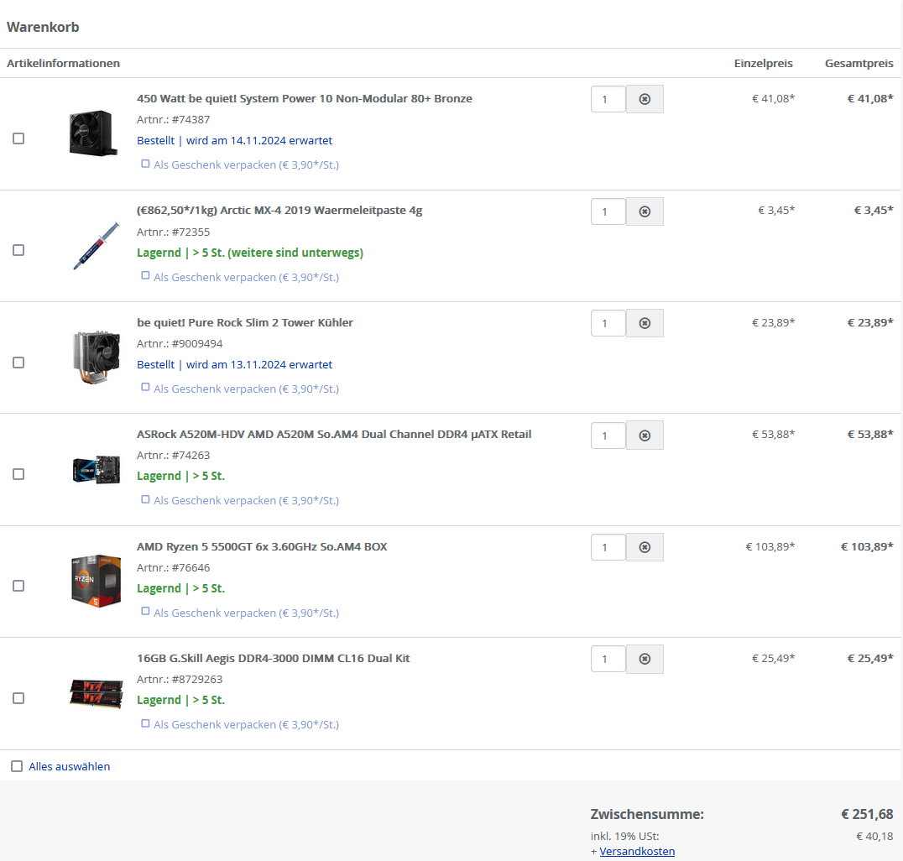Screen dimensions: 903x861
Task: Click article number 'Artnr.: #74263'
Action: click(x=174, y=456)
